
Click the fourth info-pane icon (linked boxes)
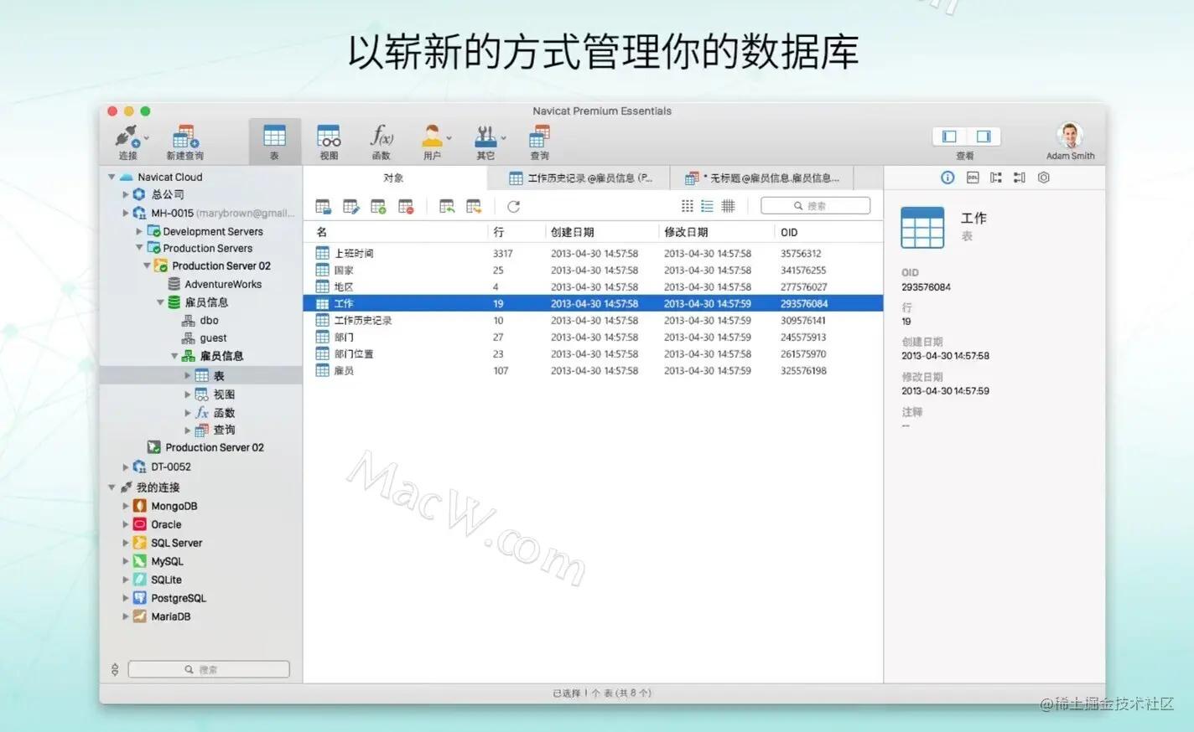point(1020,178)
